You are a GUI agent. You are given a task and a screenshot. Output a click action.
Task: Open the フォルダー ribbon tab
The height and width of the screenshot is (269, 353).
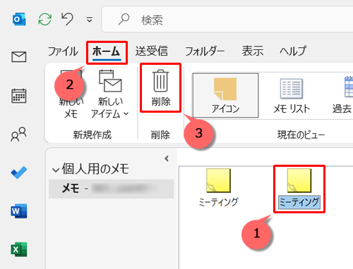coord(205,51)
